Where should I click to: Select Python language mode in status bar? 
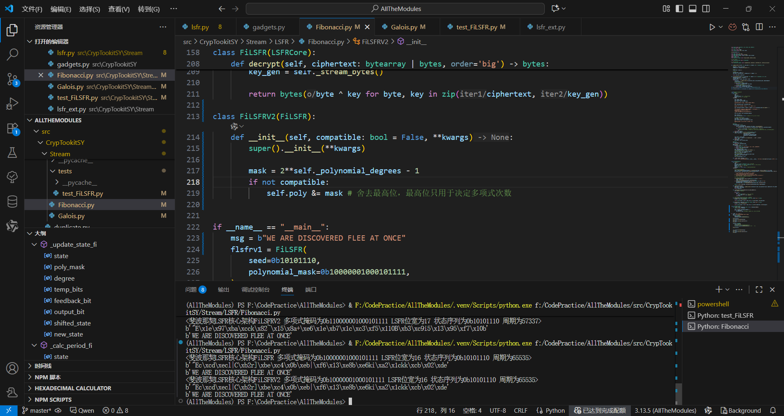[x=555, y=410]
